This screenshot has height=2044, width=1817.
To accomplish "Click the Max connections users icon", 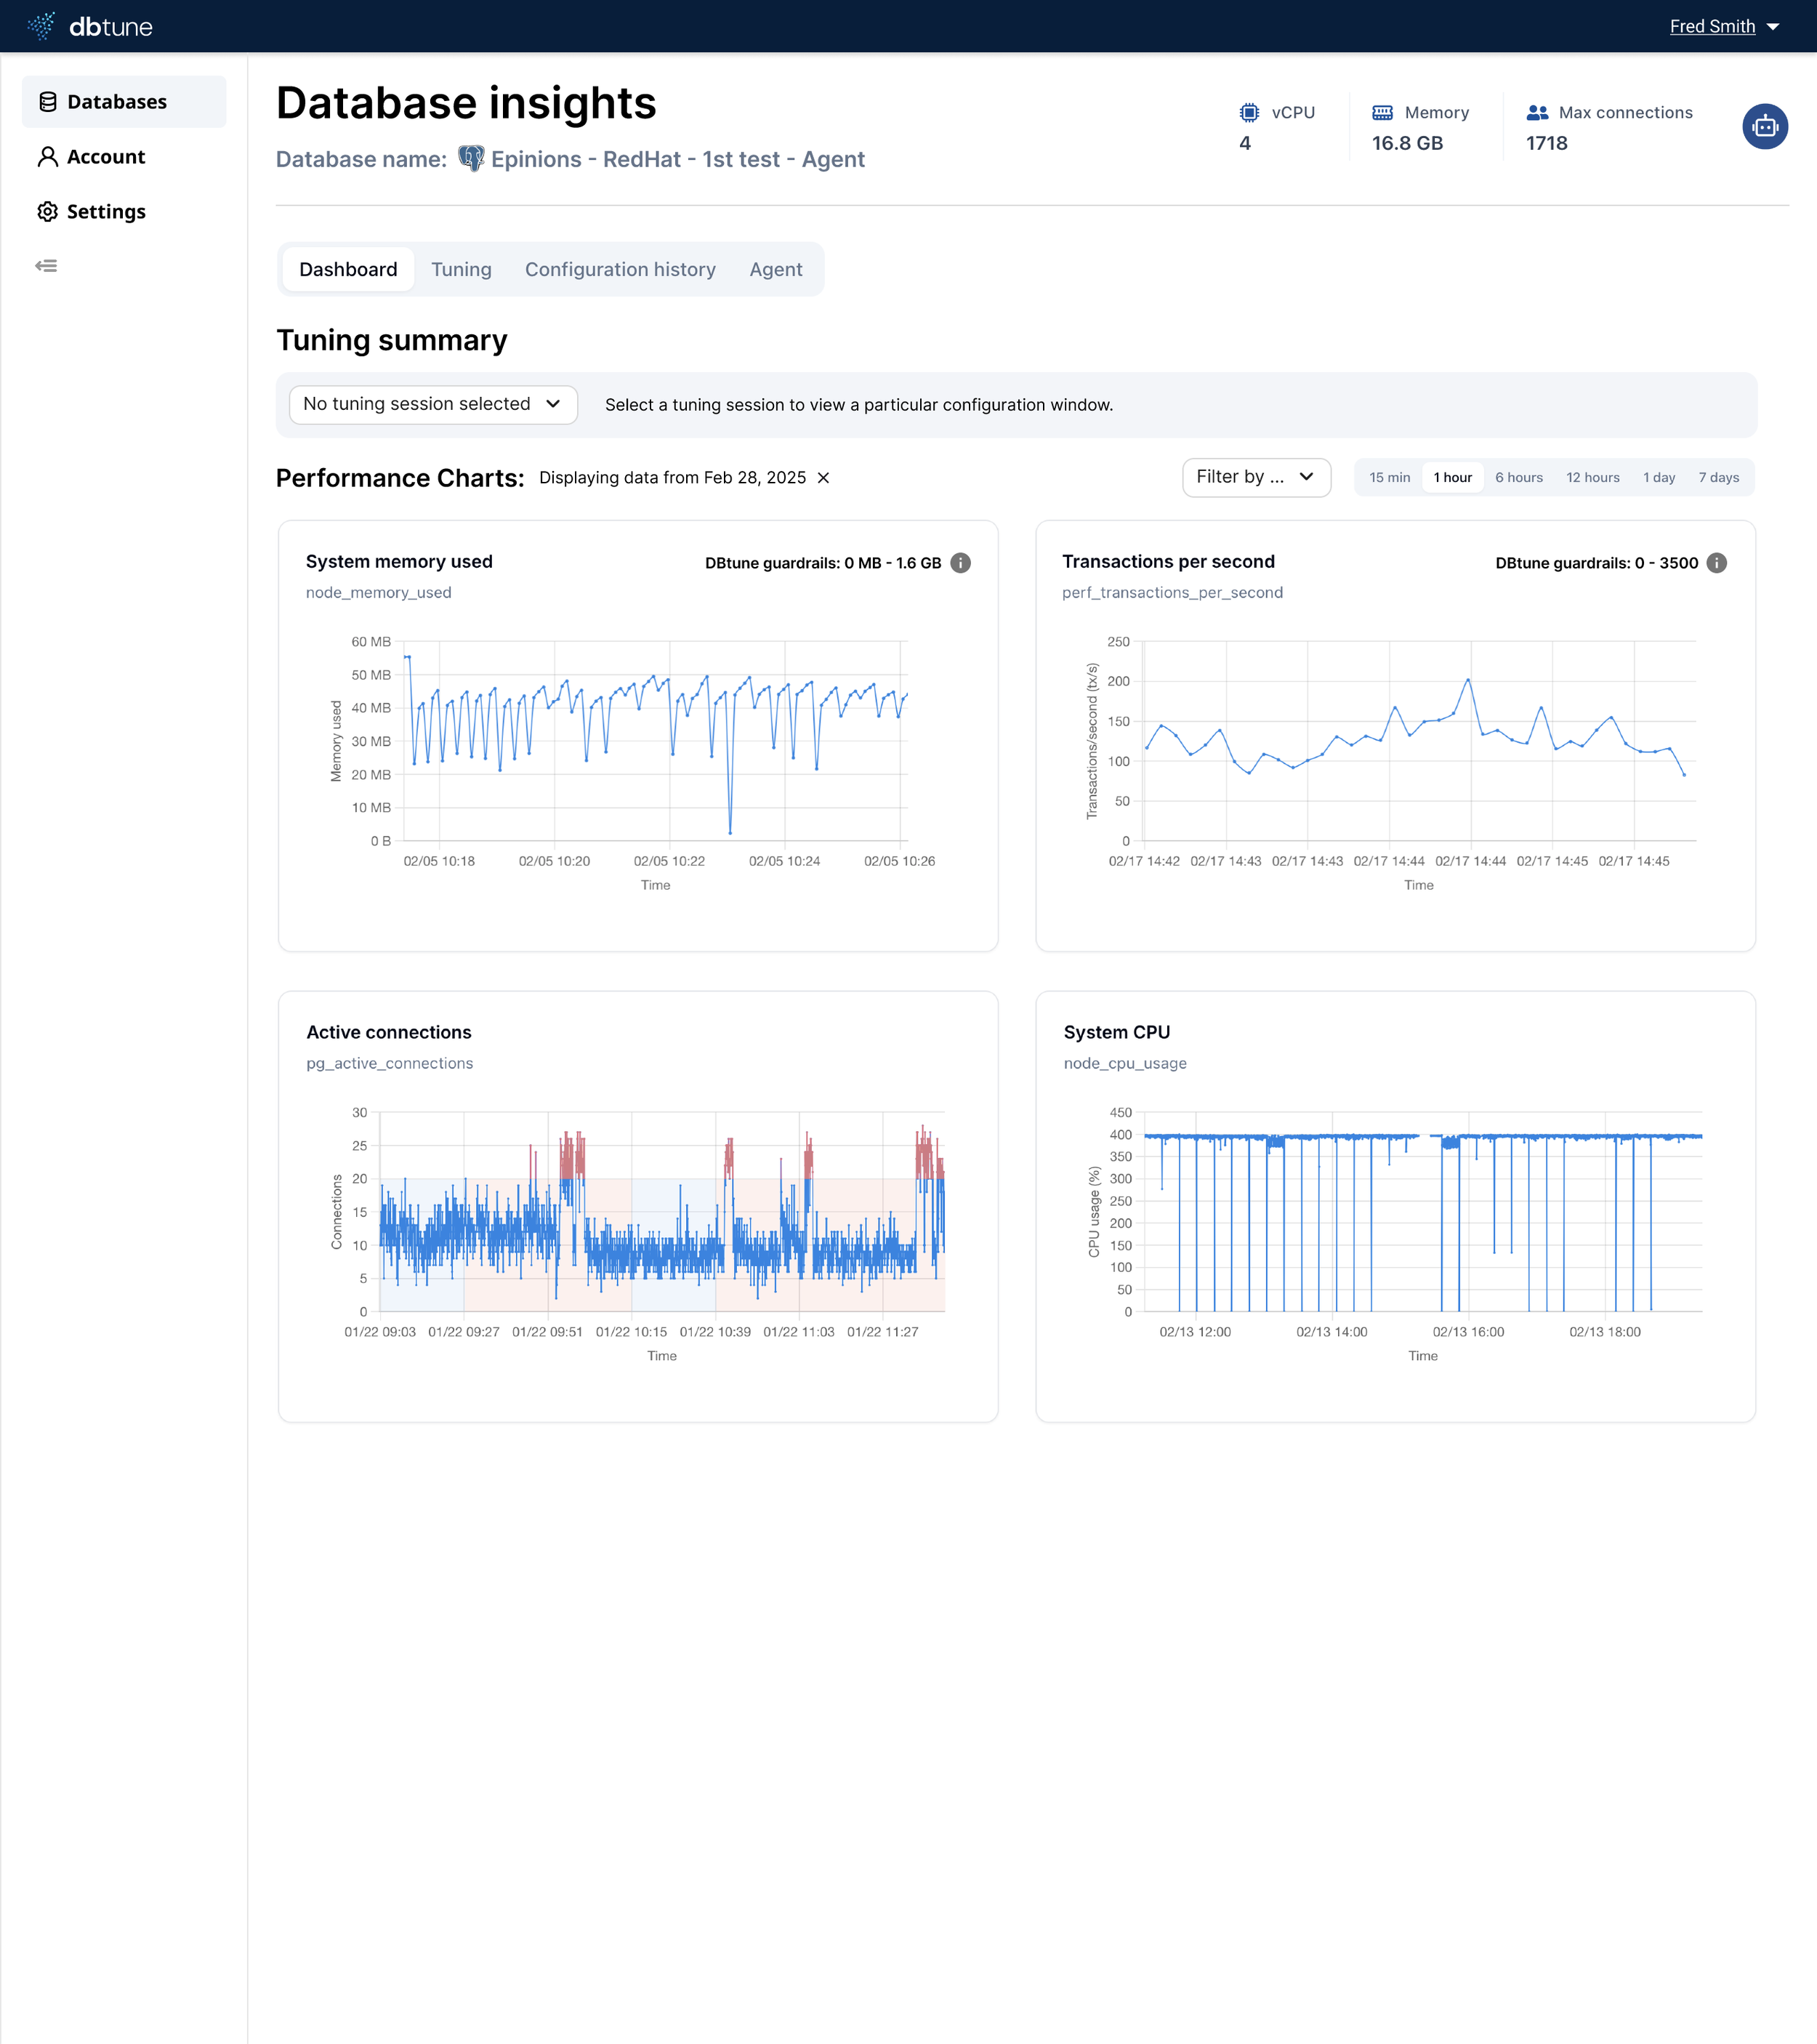I will 1537,113.
